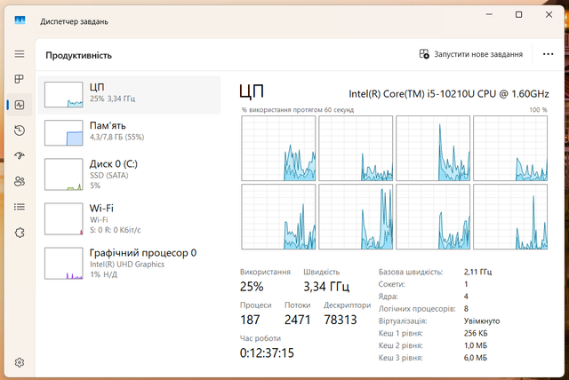Click the Task Manager app icon
569x380 pixels.
[x=20, y=20]
